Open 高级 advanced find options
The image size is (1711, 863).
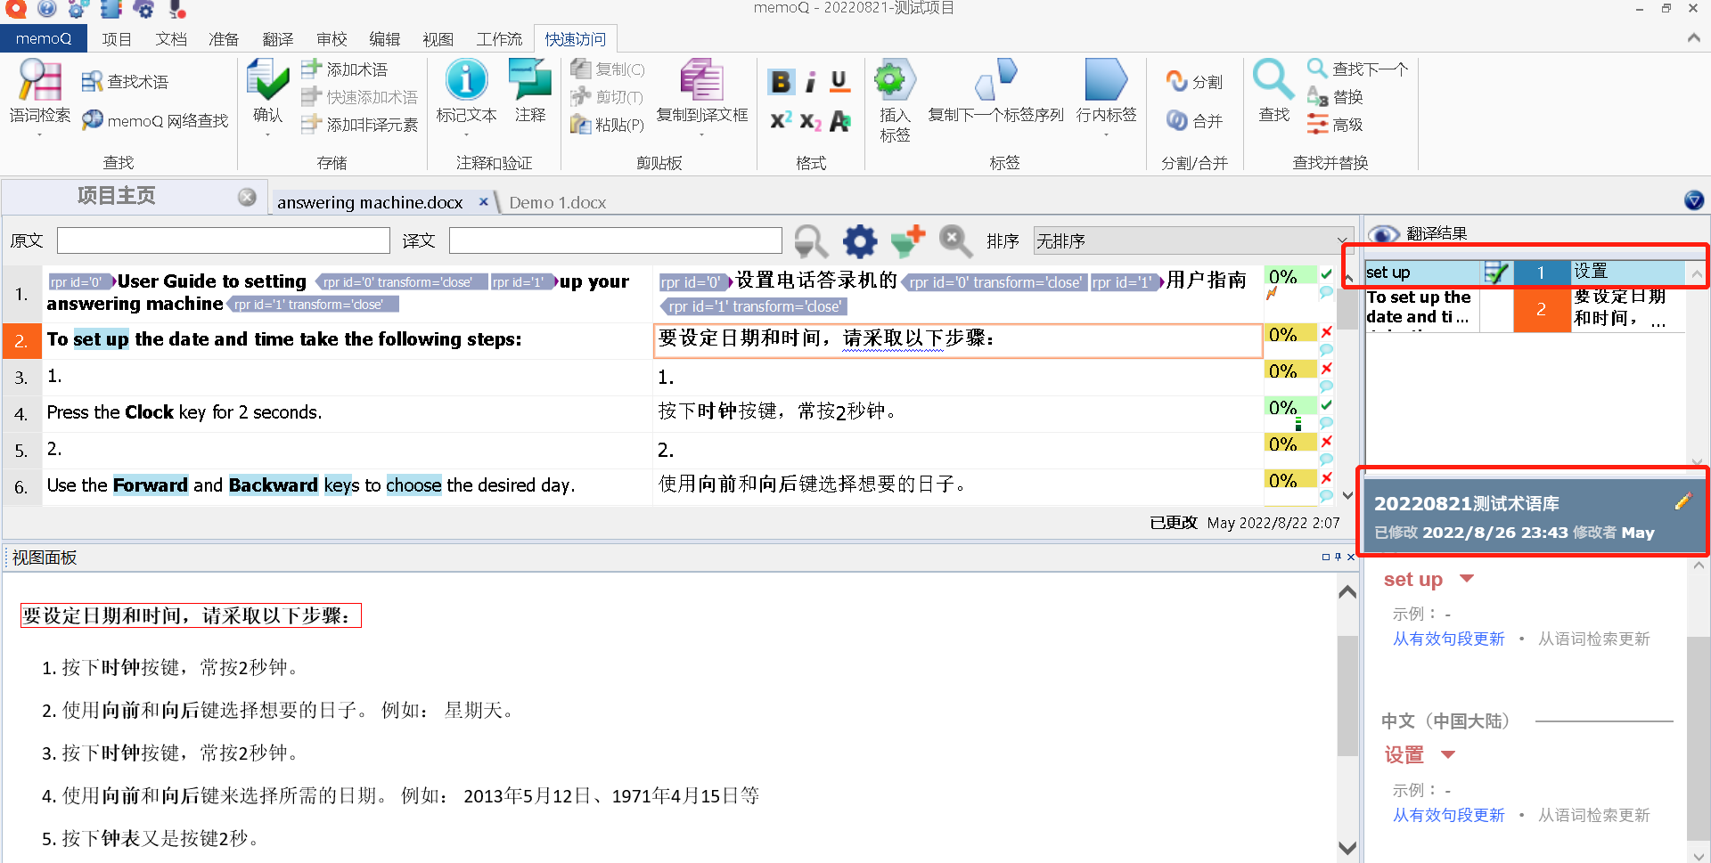(1335, 125)
